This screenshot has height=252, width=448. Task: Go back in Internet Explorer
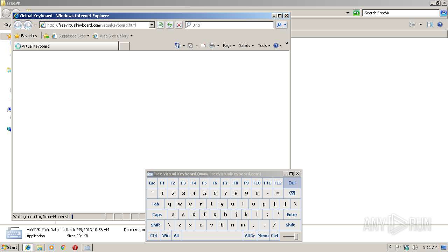coord(18,25)
